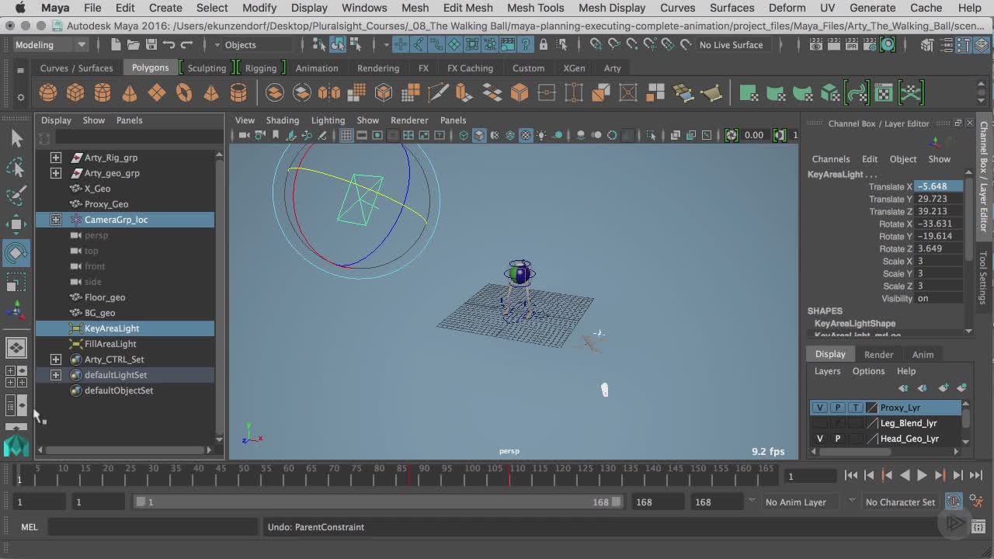994x559 pixels.
Task: Expand Arty_geo_grp in the Outliner
Action: point(56,173)
